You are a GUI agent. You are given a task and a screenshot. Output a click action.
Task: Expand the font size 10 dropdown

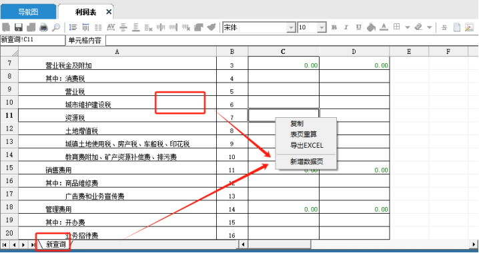pos(322,28)
